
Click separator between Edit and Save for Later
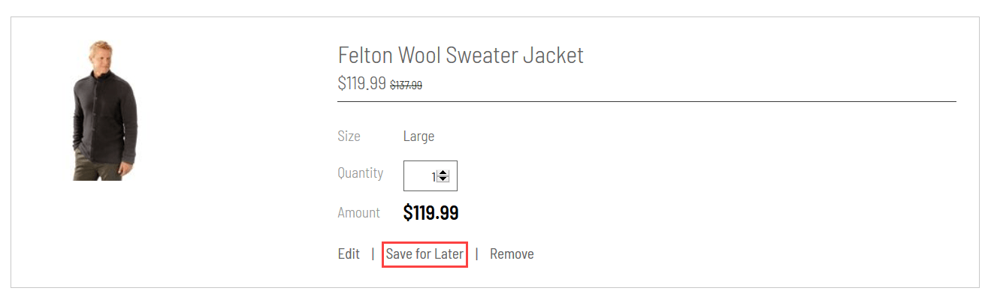click(x=373, y=254)
